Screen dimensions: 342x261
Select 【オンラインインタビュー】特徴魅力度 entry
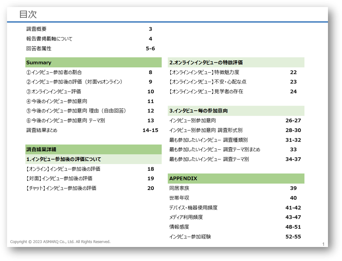204,72
